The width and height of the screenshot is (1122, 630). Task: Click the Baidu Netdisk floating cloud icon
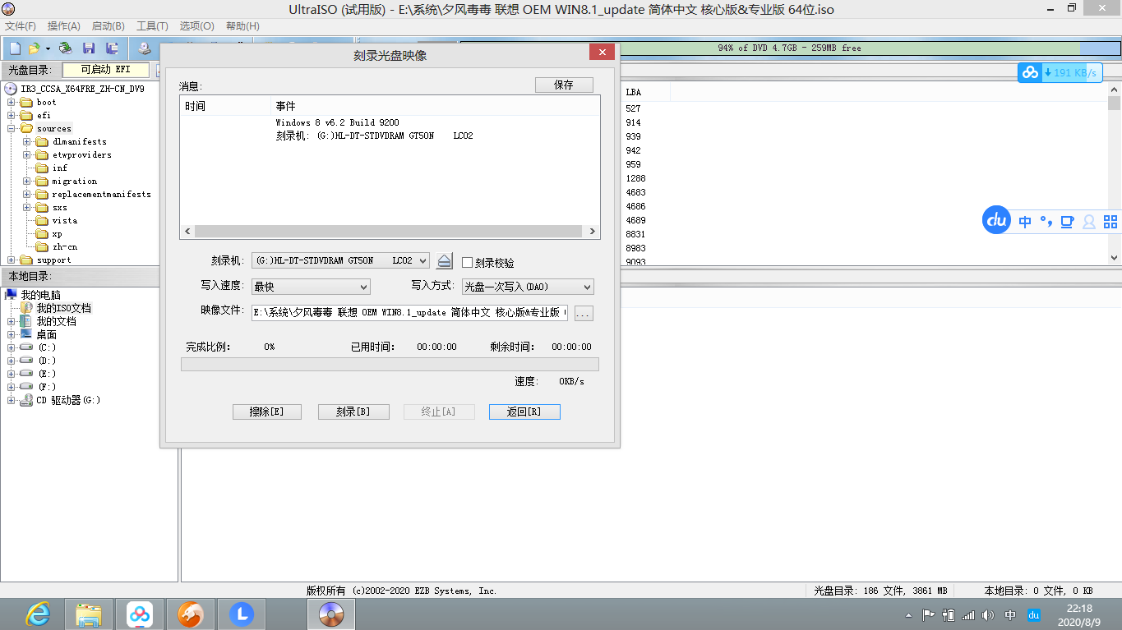point(1031,72)
